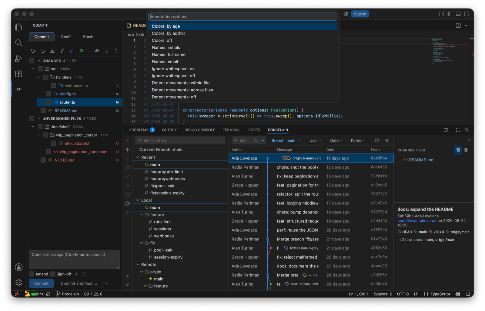Click the blue Update project arrow
485x311 pixels.
click(72, 51)
